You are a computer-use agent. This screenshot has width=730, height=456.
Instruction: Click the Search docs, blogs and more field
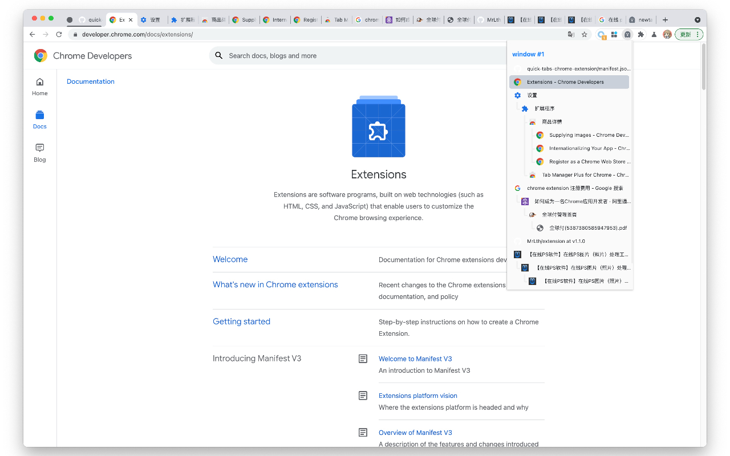point(365,55)
